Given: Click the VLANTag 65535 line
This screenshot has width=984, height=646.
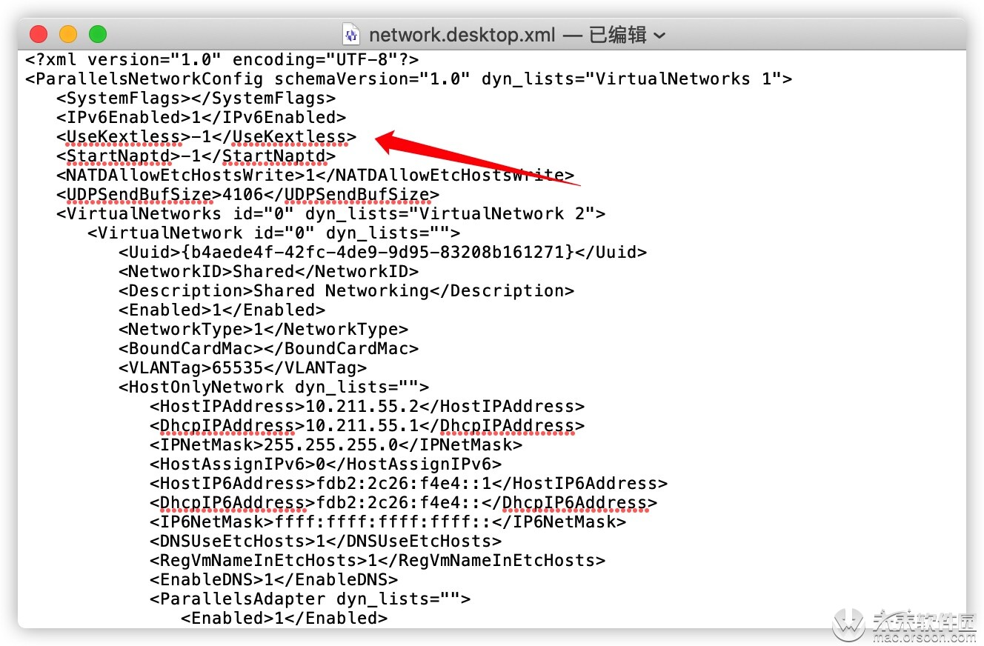Looking at the screenshot, I should click(242, 367).
